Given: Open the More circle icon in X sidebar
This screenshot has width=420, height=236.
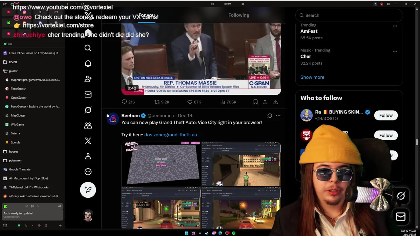Looking at the screenshot, I should point(88,172).
